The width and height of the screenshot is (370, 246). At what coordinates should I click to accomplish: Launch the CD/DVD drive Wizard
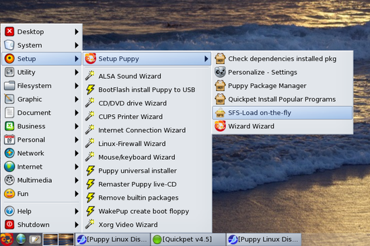[146, 103]
